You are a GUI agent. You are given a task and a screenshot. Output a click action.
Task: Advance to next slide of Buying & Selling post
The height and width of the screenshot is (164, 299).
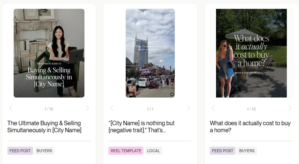(87, 108)
